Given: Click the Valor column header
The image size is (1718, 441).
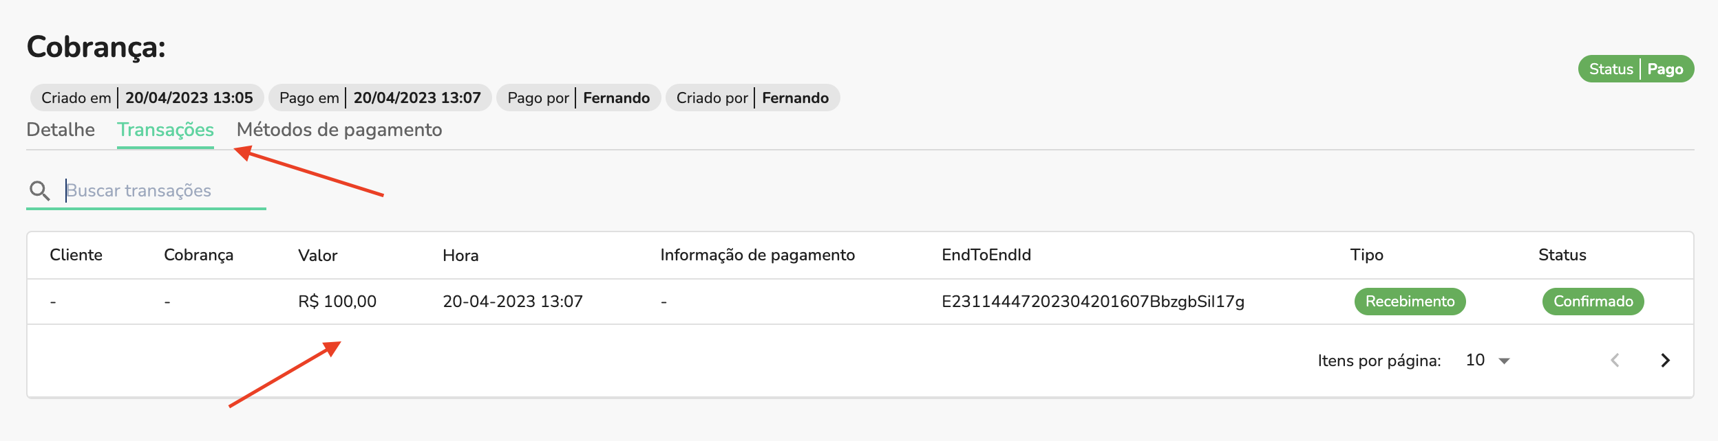Looking at the screenshot, I should pos(317,254).
